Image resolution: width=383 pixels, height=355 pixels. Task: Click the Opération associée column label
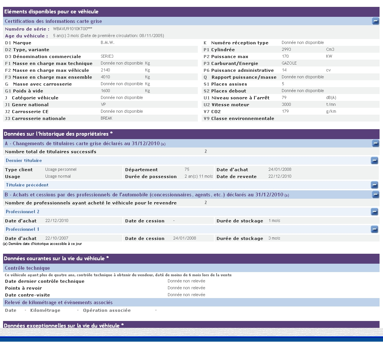coord(107,310)
